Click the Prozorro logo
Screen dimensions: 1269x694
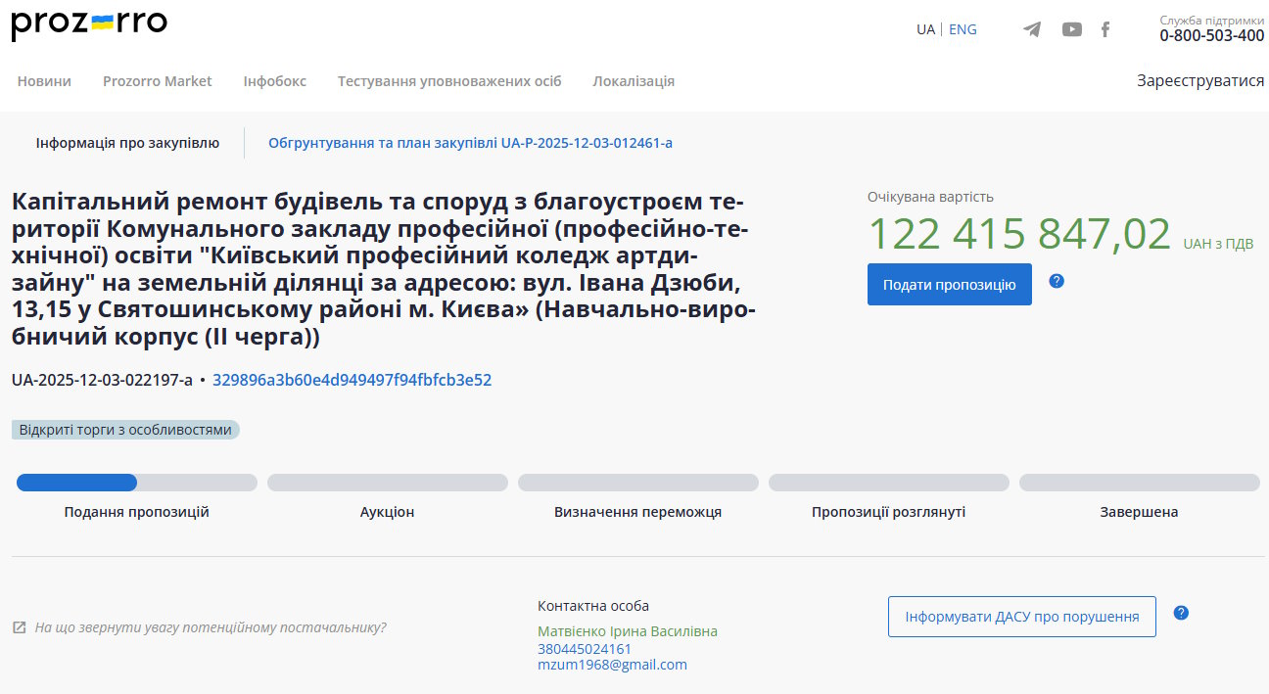tap(89, 24)
